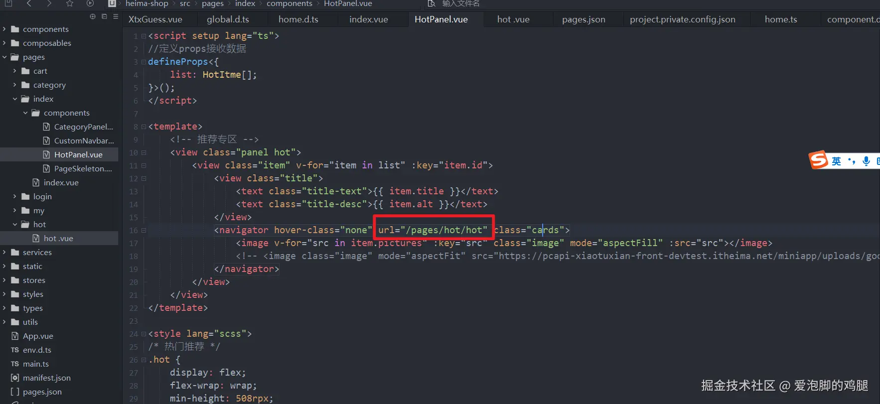Expand the login folder arrow
This screenshot has height=404, width=880.
tap(15, 196)
